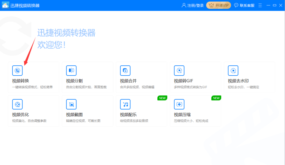Select the 视频压缩 title text

pos(182,114)
